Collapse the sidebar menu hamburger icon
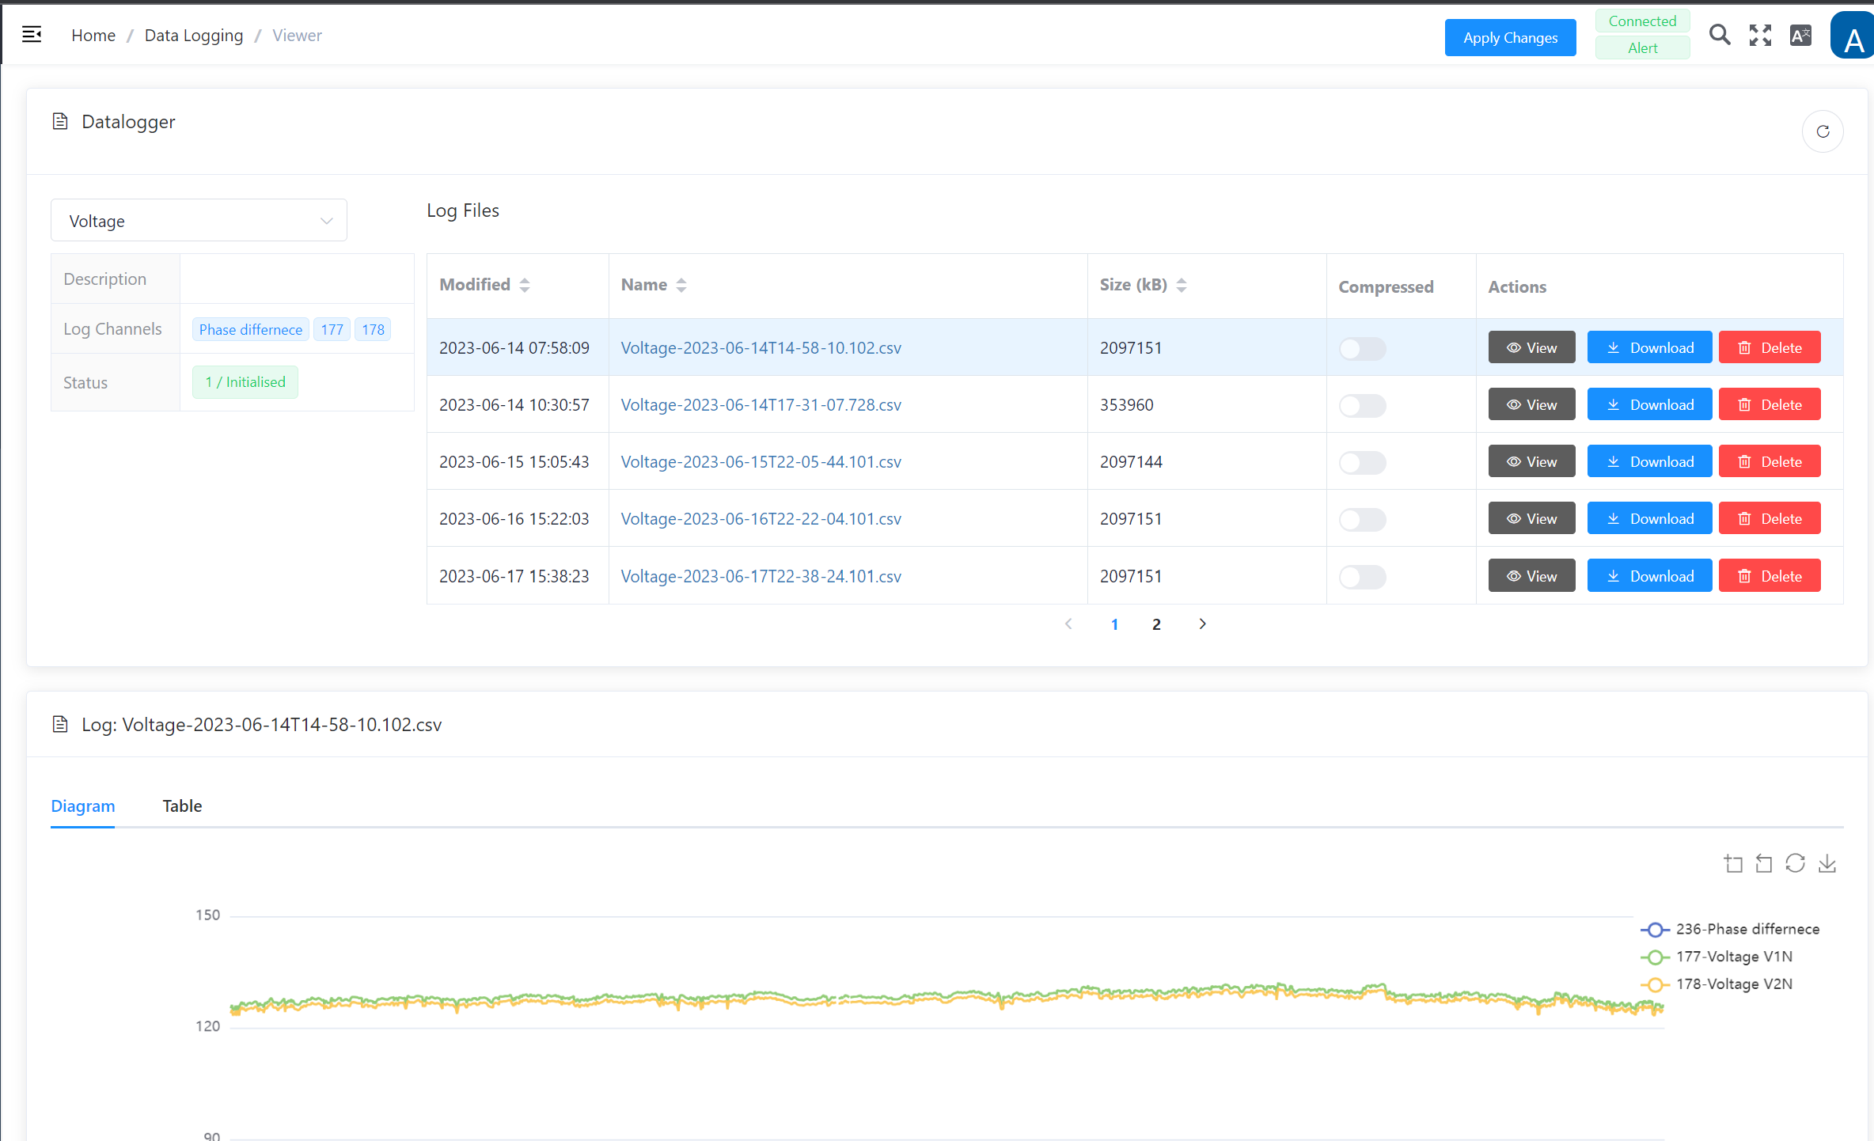This screenshot has height=1141, width=1874. click(x=32, y=35)
